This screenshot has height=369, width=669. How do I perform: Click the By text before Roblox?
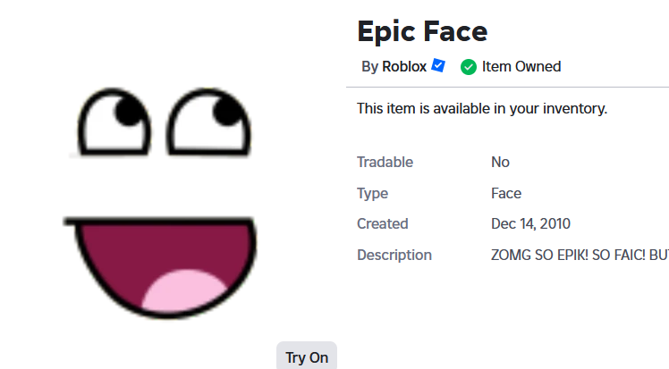(x=369, y=67)
